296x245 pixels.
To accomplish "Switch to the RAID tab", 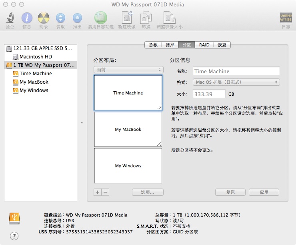I will click(x=204, y=45).
